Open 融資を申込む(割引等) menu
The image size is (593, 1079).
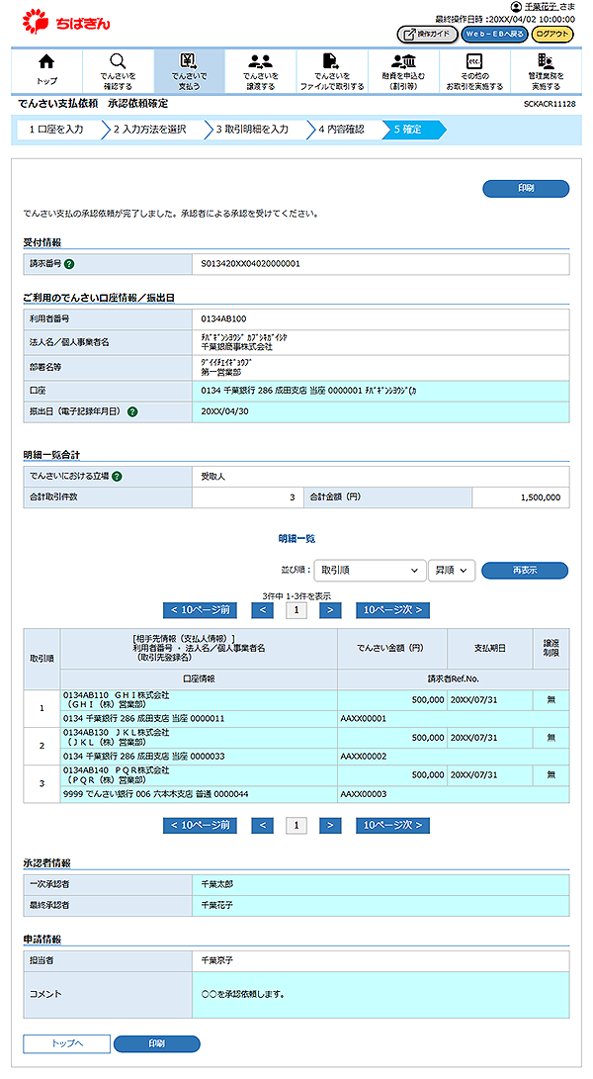404,71
